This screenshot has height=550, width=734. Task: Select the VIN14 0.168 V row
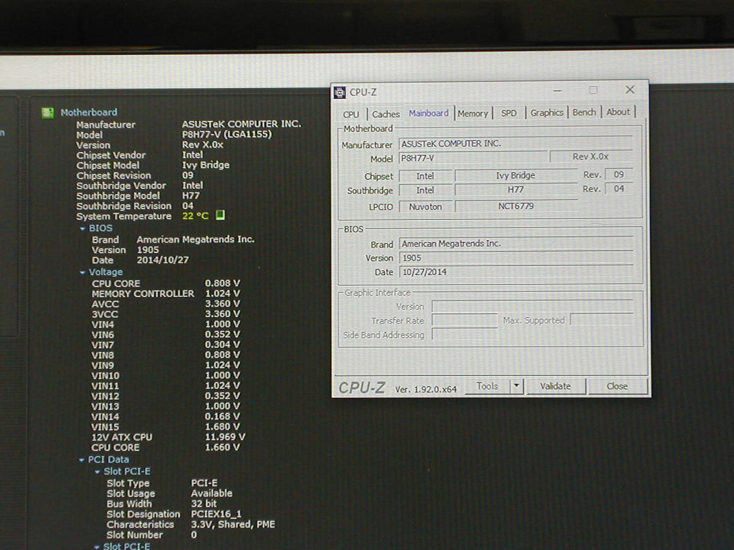(x=166, y=417)
